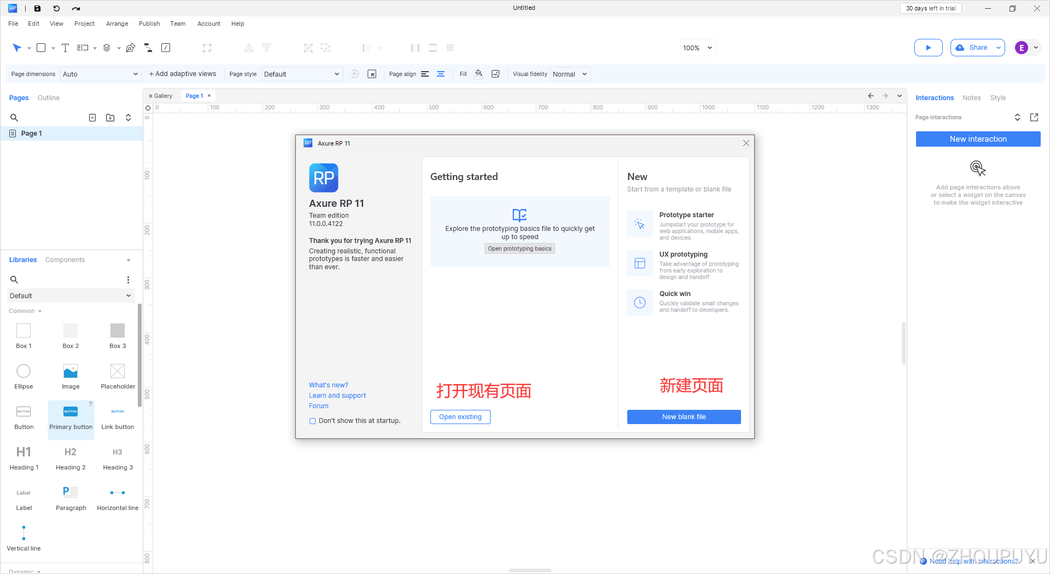
Task: Open the canvas tabs list chevron
Action: coord(900,96)
